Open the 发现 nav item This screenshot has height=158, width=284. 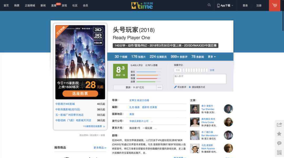[x=64, y=6]
